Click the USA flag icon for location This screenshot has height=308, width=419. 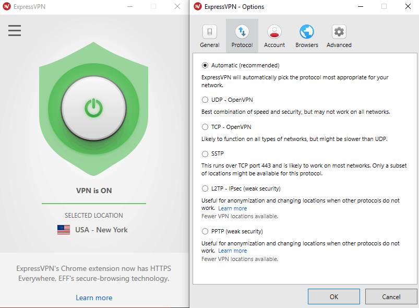64,230
